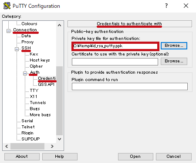Open the Kex category
Image resolution: width=196 pixels, height=163 pixels.
(x=34, y=54)
